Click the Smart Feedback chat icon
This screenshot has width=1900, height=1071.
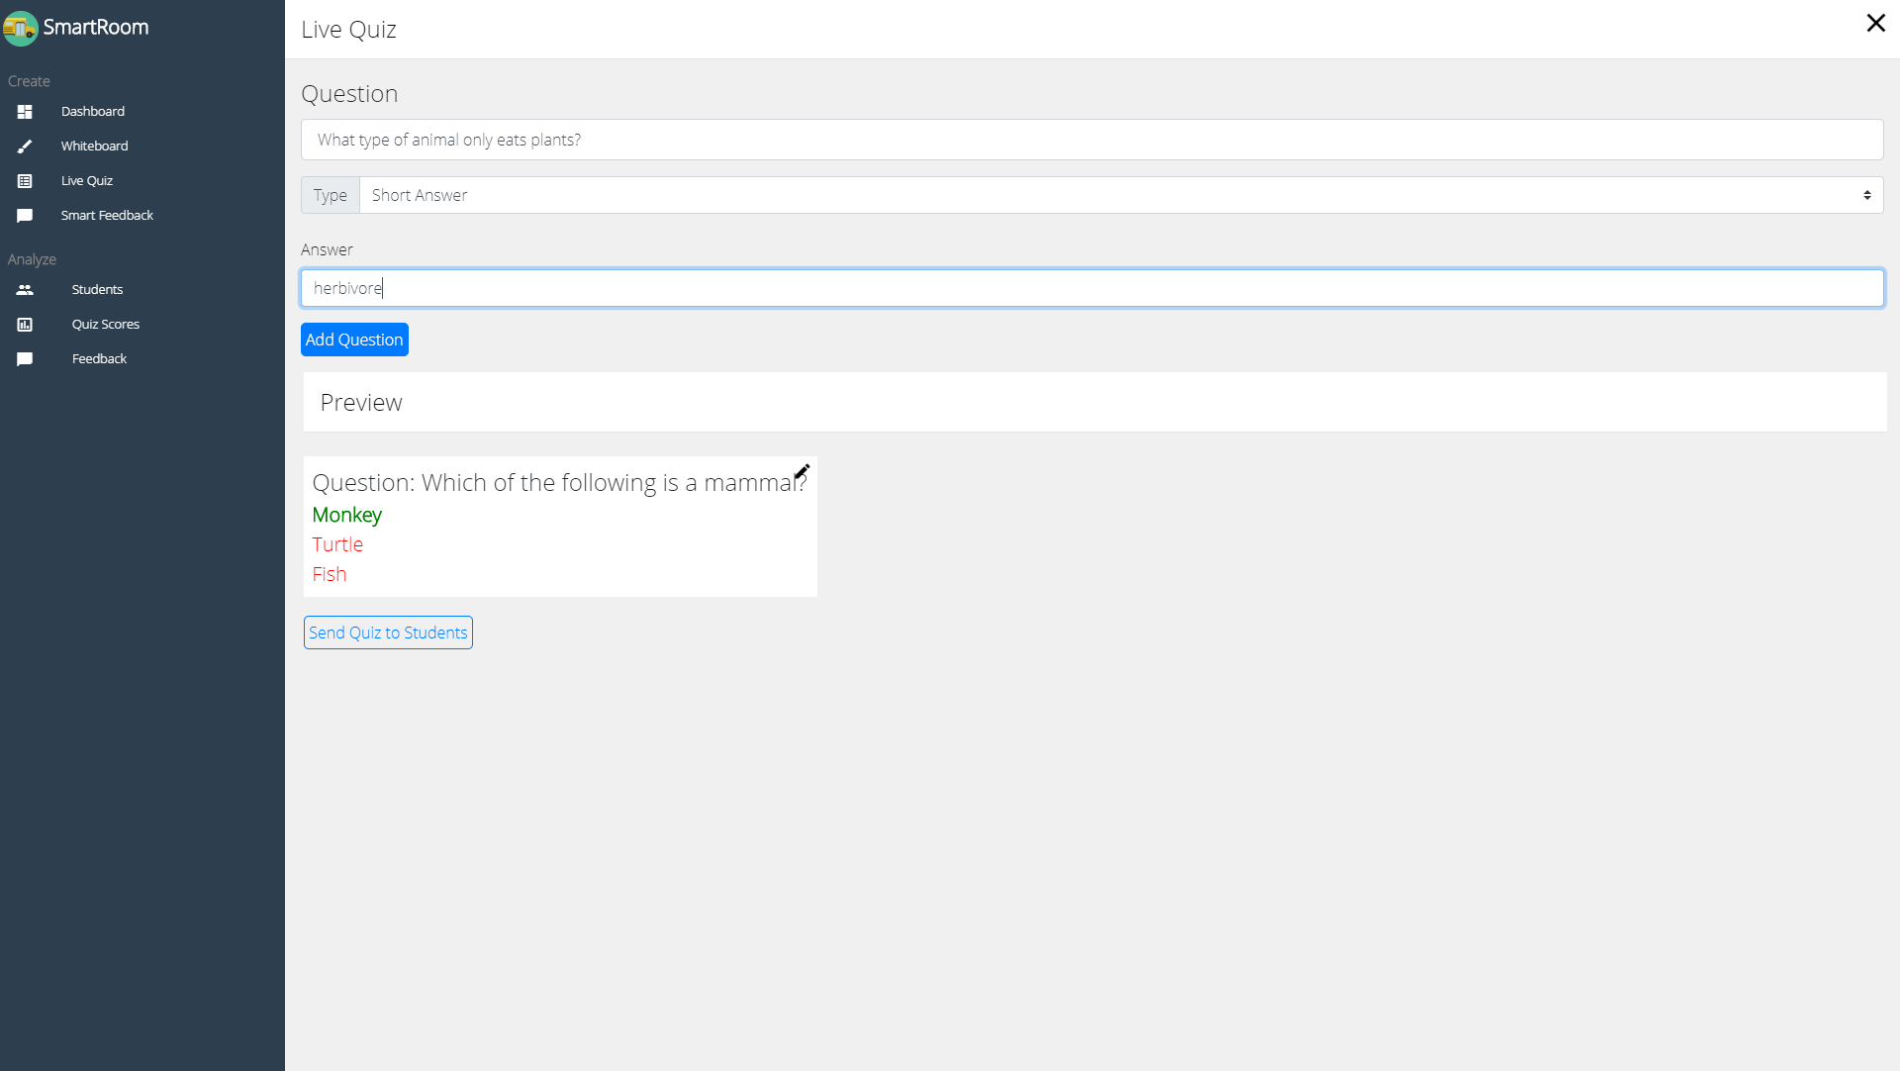click(25, 216)
